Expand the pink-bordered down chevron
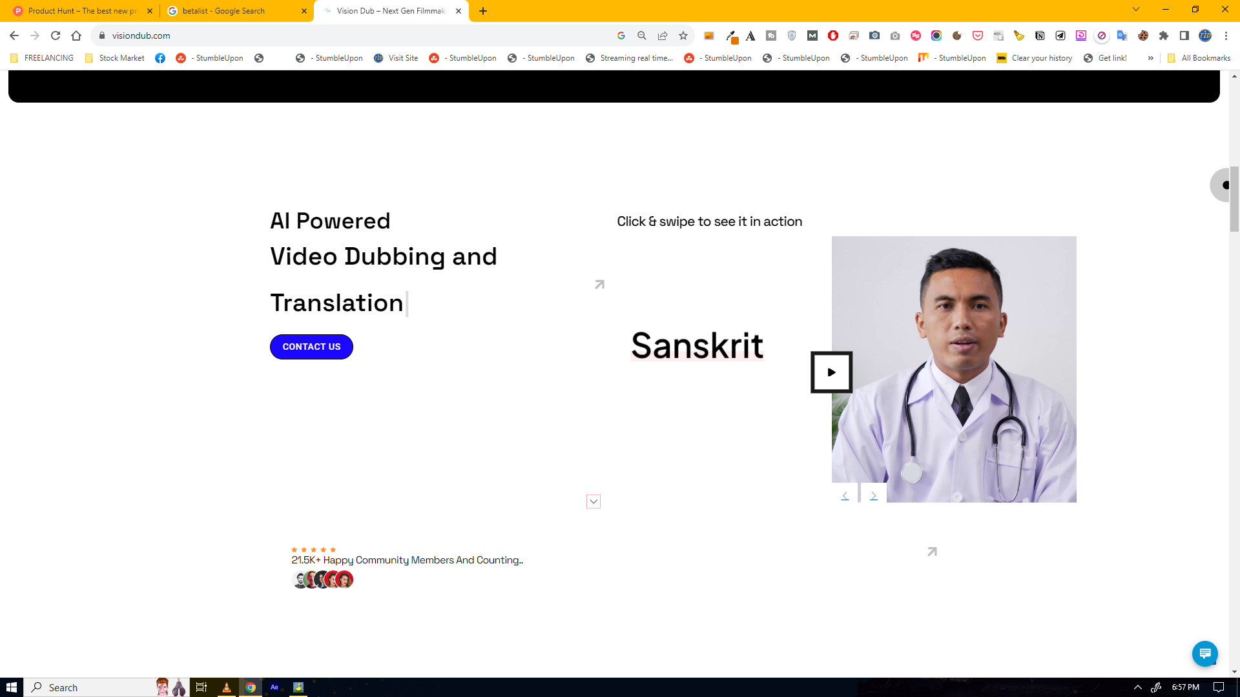The image size is (1240, 697). 594,501
